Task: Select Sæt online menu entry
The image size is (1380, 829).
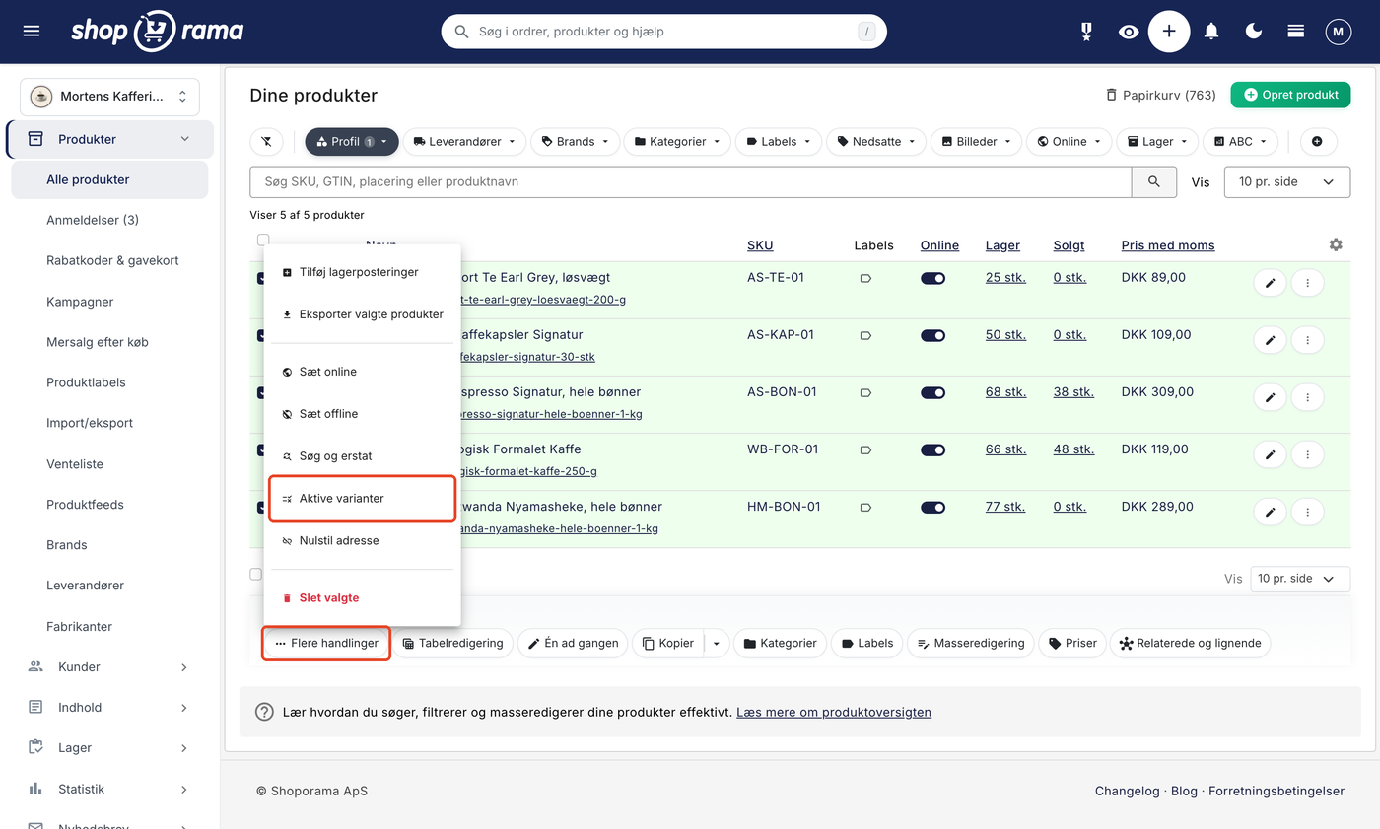Action: click(362, 372)
